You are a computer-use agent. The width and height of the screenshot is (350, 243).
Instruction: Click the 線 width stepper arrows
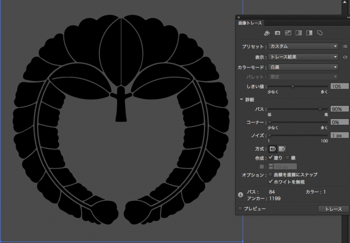[x=271, y=166]
